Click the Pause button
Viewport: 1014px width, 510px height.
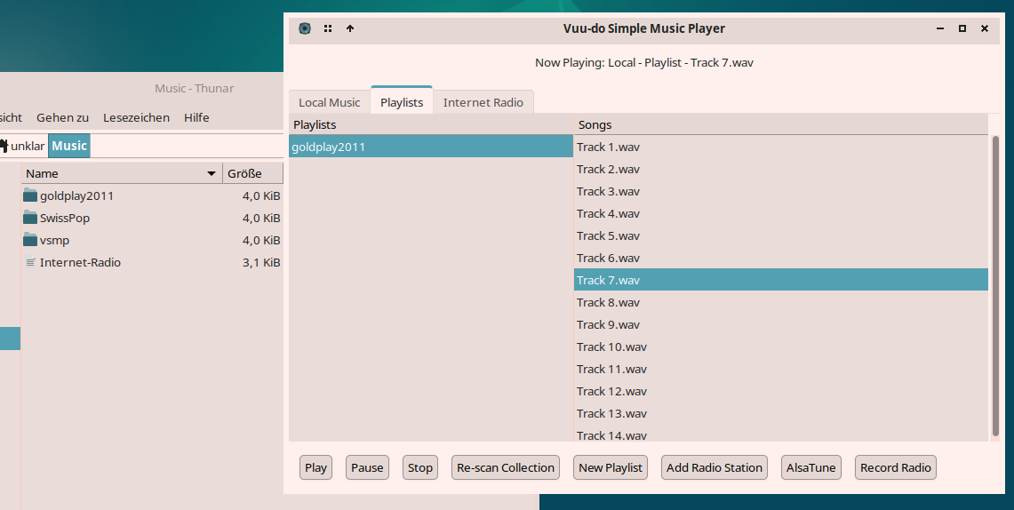[x=367, y=467]
